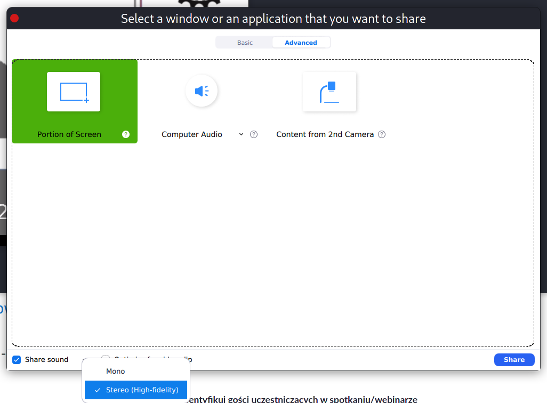Screen dimensions: 547x403
Task: Click the Computer Audio text label
Action: point(192,134)
